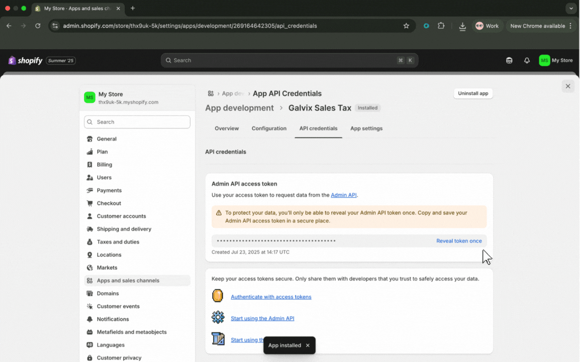Image resolution: width=580 pixels, height=362 pixels.
Task: Click the Billing sidebar icon
Action: click(89, 165)
